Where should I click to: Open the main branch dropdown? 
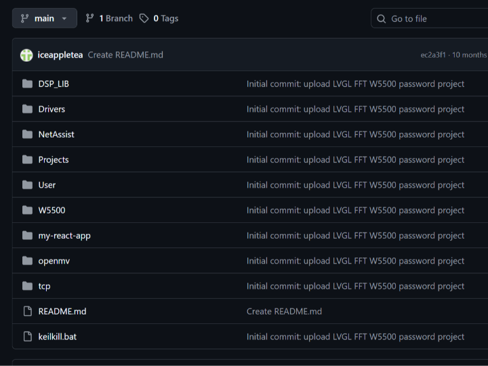pyautogui.click(x=44, y=18)
